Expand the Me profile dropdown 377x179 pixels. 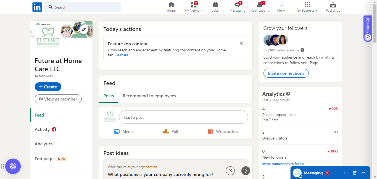(281, 7)
